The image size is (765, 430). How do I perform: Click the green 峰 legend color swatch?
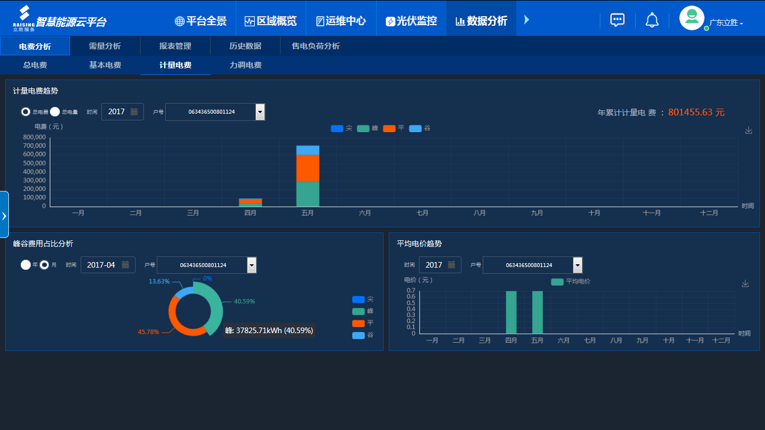pos(363,128)
